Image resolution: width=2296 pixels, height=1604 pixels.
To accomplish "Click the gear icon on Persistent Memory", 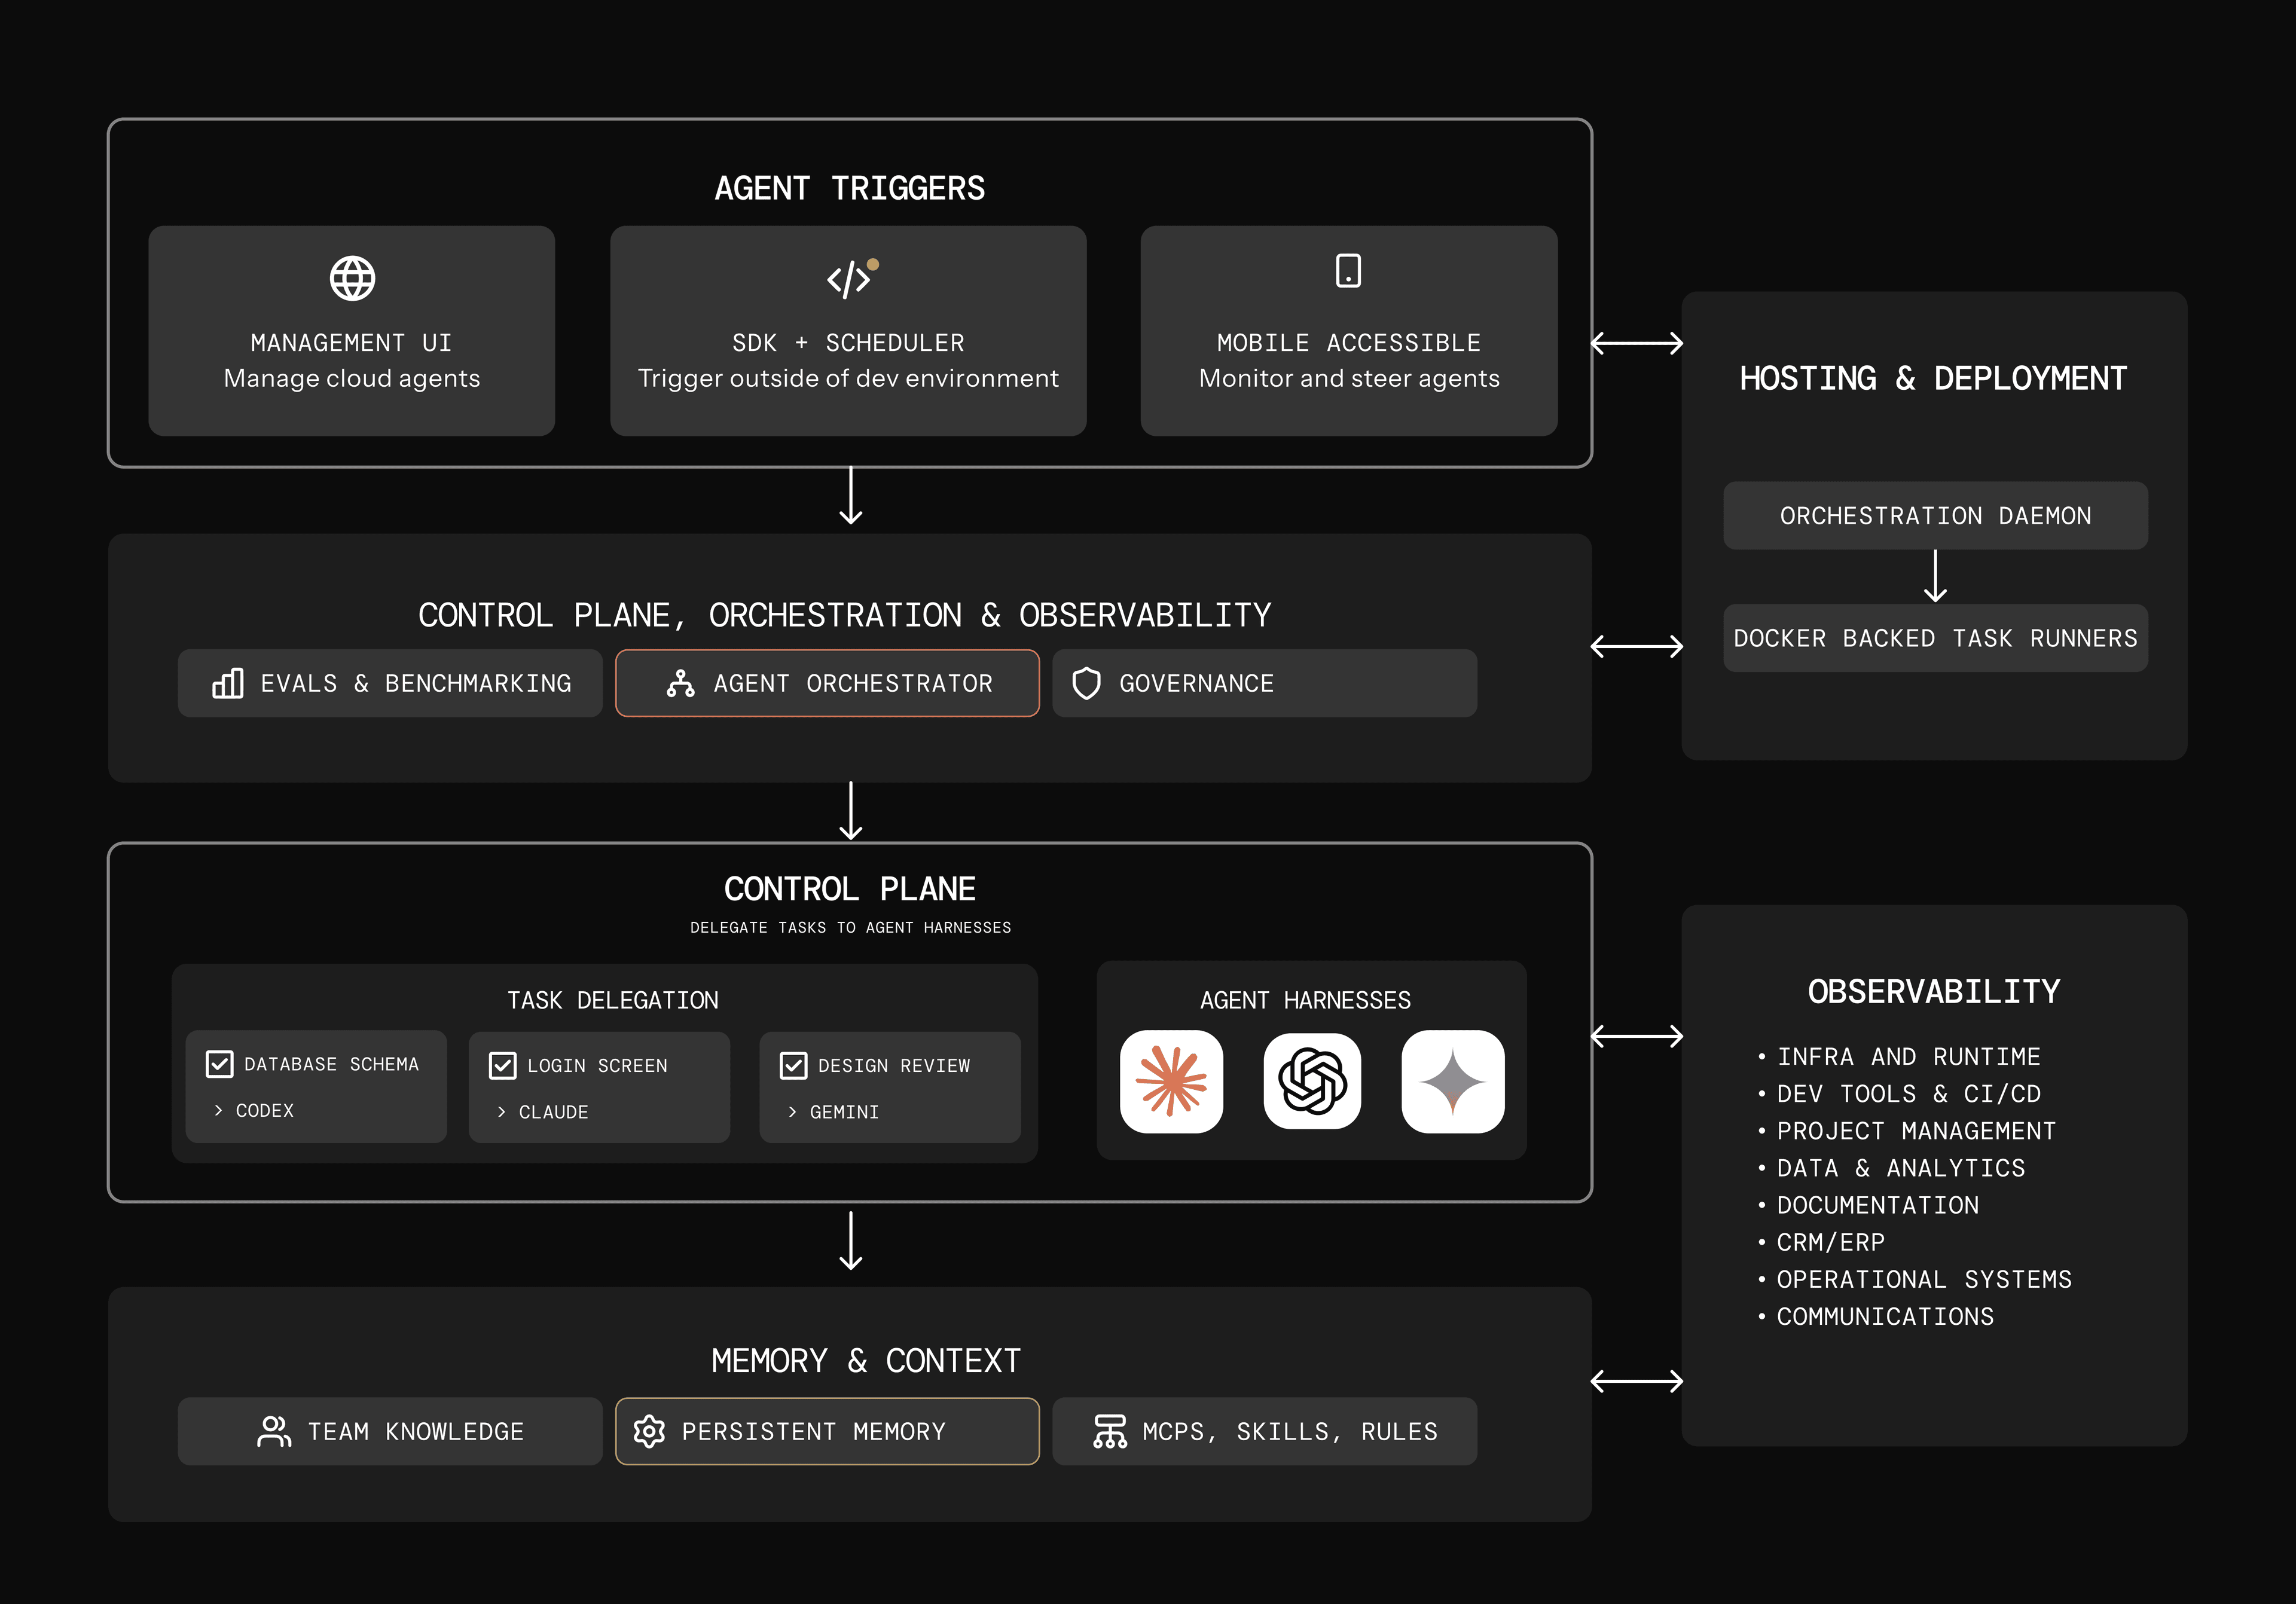I will [649, 1431].
